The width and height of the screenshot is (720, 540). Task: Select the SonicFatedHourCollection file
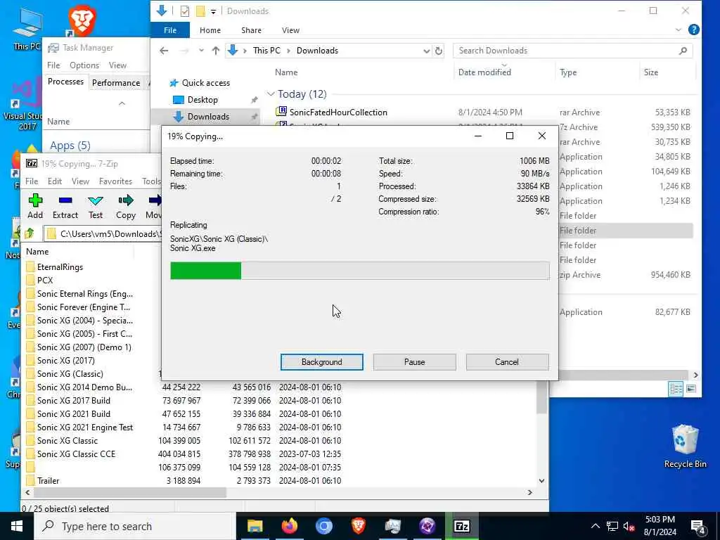point(338,112)
